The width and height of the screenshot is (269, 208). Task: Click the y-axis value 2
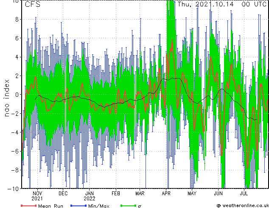pos(17,76)
